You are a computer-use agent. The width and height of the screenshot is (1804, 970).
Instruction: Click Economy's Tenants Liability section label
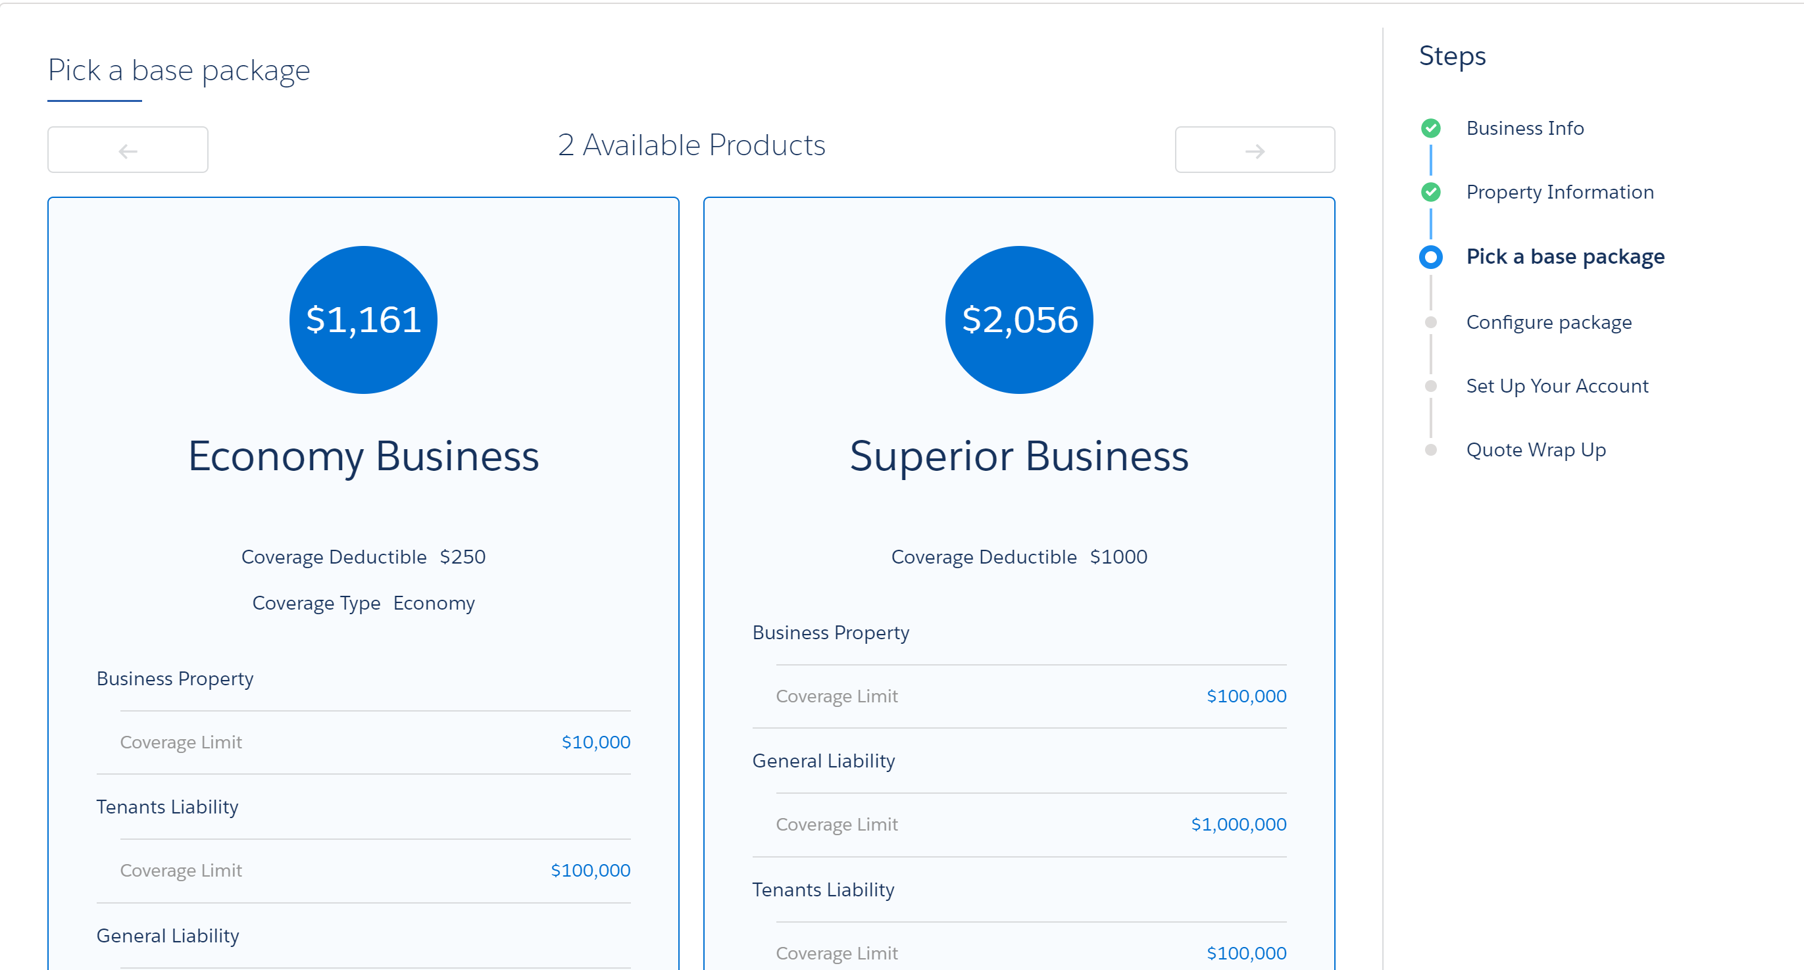(167, 807)
